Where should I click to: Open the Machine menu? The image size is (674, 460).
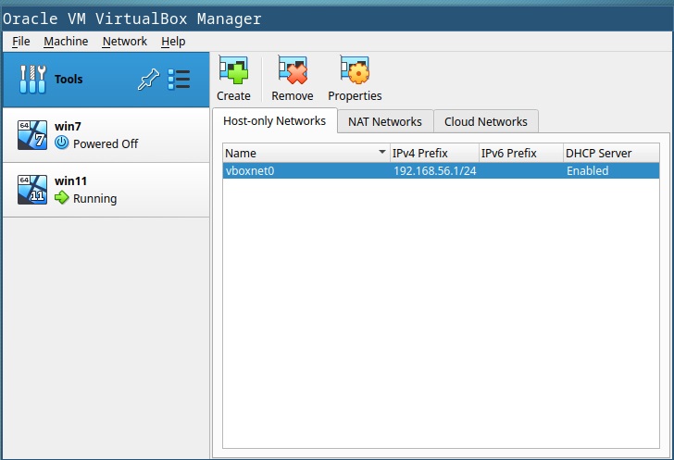point(66,42)
